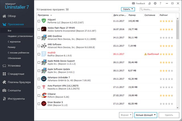Click the Avira Phantom VPN icon

coord(44,87)
